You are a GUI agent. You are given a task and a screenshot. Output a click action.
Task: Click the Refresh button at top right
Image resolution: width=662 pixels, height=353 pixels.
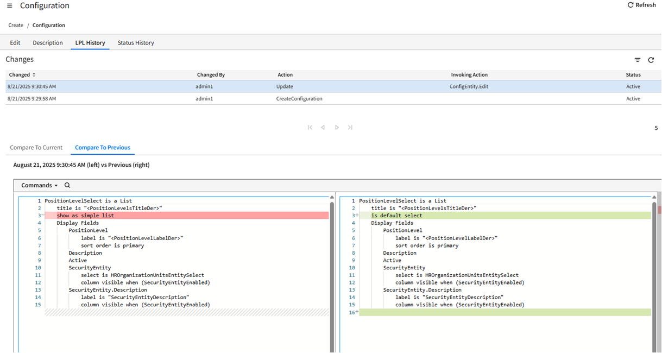[x=642, y=5]
